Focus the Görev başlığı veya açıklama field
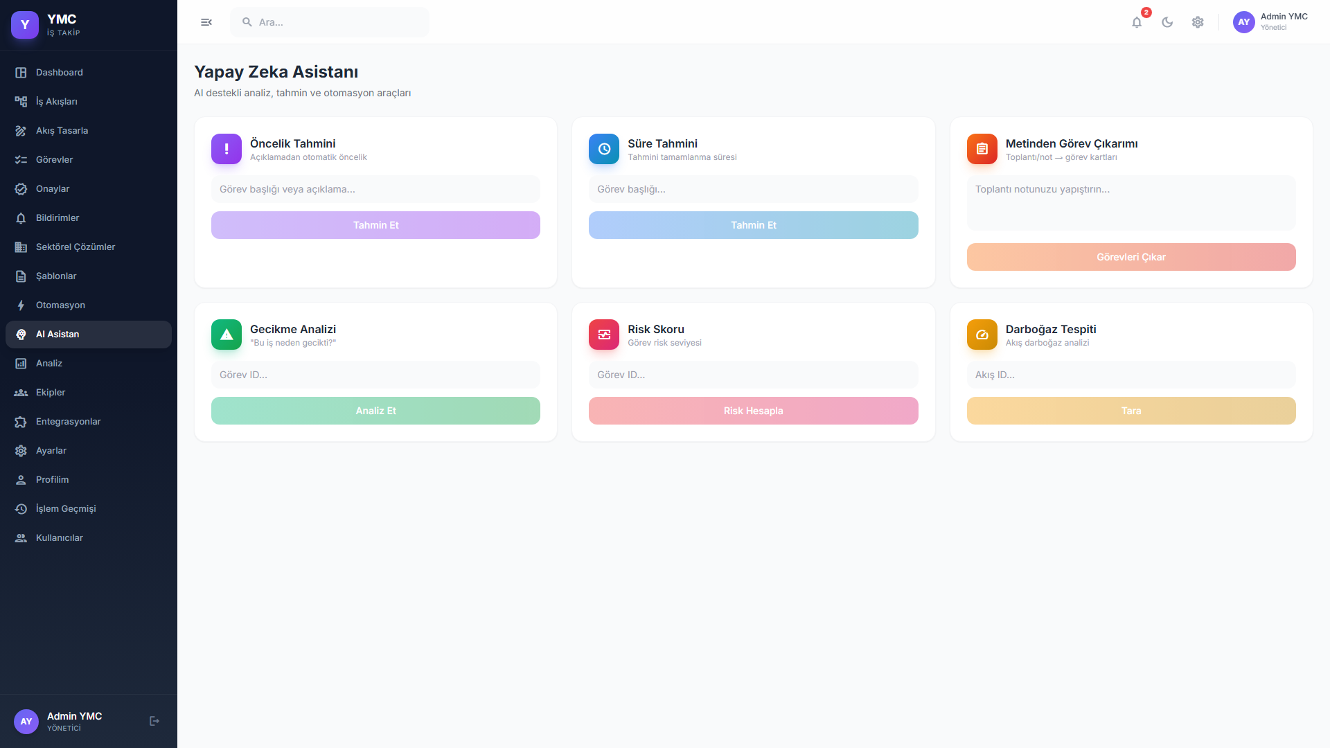 [x=375, y=189]
